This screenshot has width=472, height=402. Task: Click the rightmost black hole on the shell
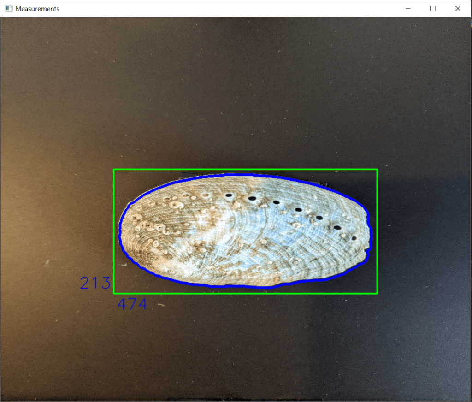pyautogui.click(x=354, y=238)
